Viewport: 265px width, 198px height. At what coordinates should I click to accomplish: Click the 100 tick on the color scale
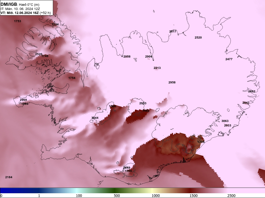79,196
